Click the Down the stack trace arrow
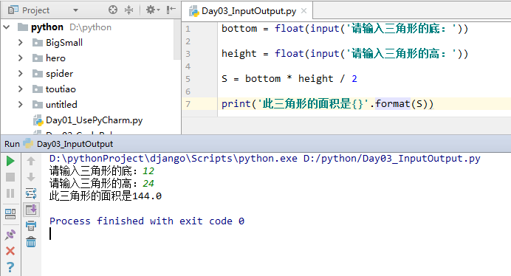The height and width of the screenshot is (276, 511). [x=31, y=177]
